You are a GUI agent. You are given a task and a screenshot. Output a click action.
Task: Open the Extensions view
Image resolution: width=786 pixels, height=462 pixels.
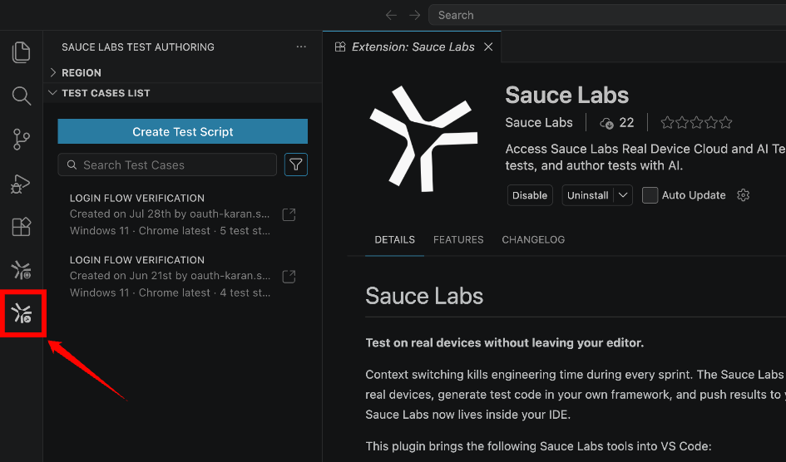click(x=21, y=227)
